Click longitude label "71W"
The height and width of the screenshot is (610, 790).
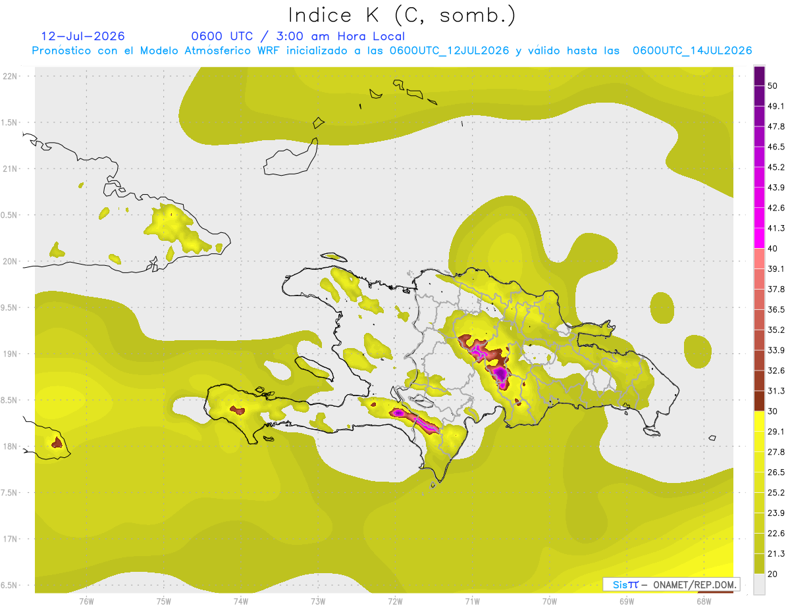(x=472, y=601)
